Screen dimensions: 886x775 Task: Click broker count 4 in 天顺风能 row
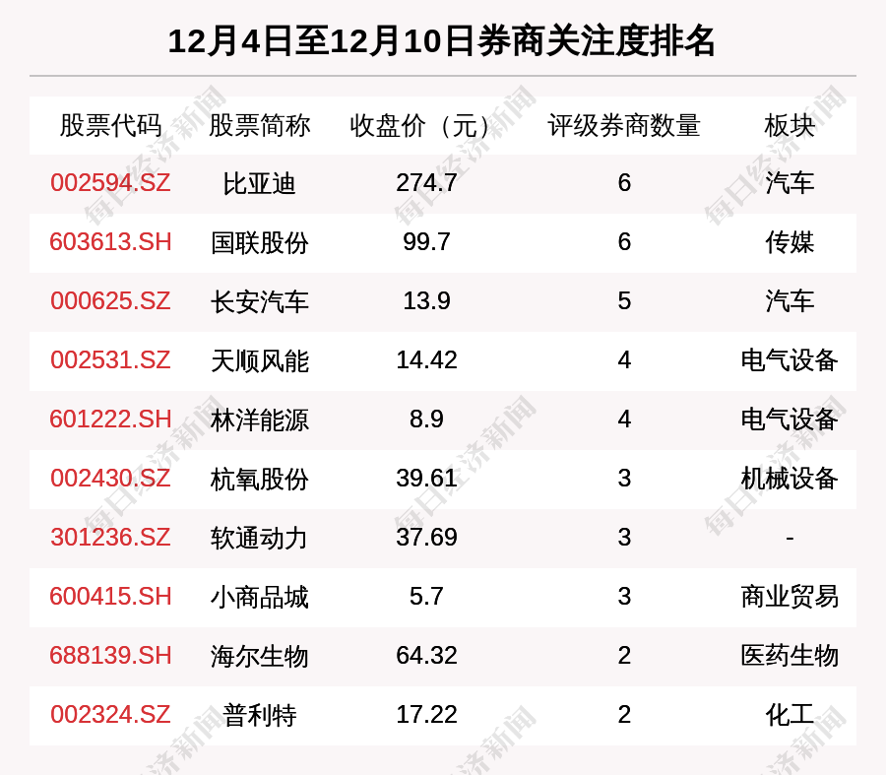[624, 360]
